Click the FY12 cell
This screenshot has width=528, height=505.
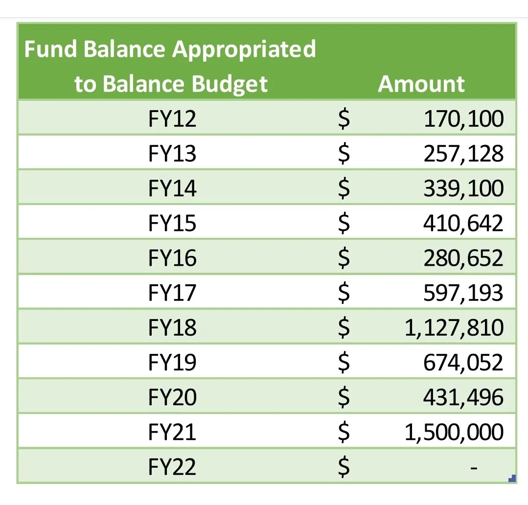tap(172, 119)
